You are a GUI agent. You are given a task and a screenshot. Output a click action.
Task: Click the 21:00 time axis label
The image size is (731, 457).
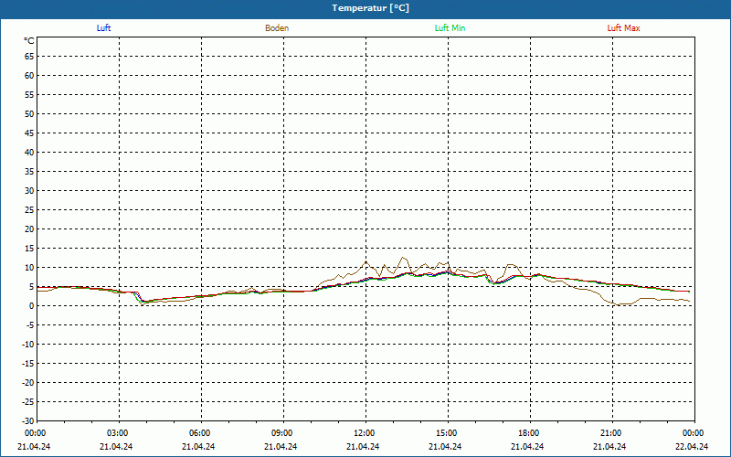tap(612, 433)
